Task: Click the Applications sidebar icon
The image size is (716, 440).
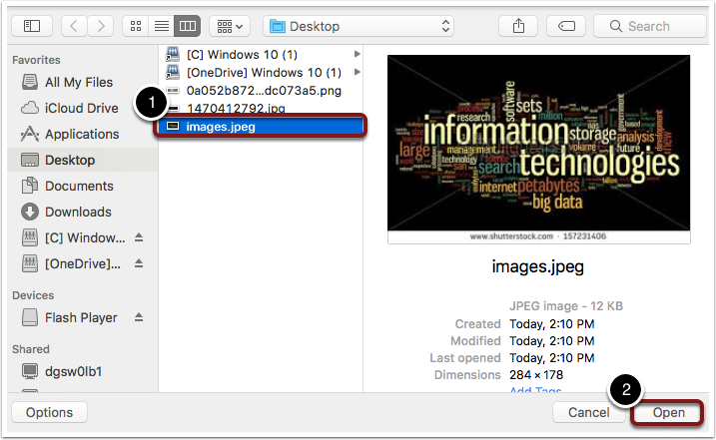Action: 30,134
